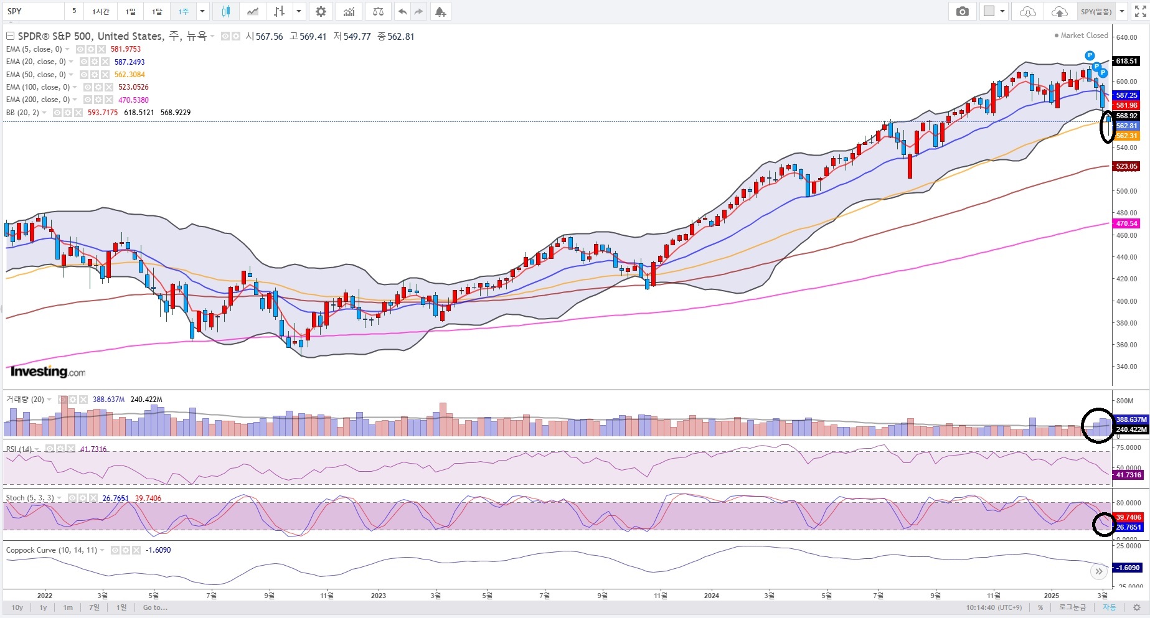This screenshot has width=1150, height=618.
Task: Hide the EMA (200, close, 0) line
Action: [87, 100]
